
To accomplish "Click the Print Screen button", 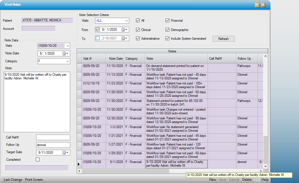I will 34,180.
